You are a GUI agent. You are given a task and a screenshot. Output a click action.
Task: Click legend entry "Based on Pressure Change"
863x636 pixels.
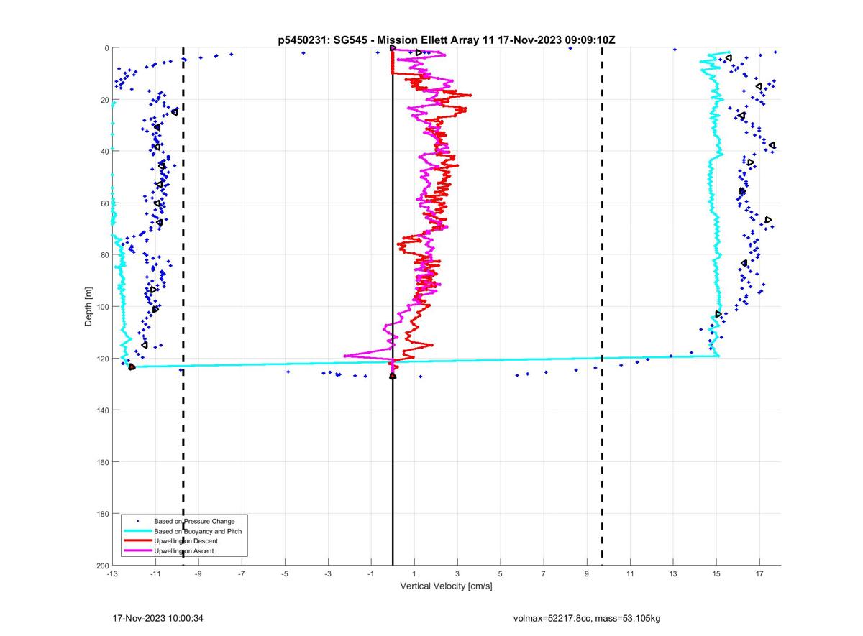tap(194, 521)
